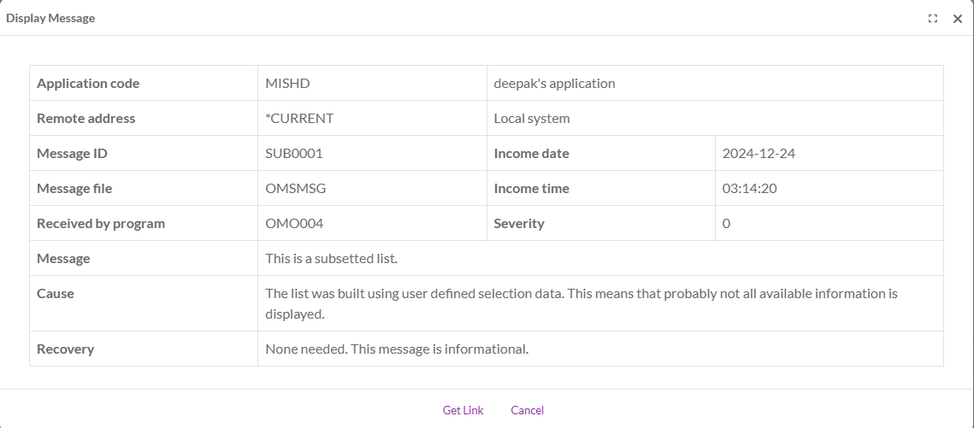
Task: Click the Recovery text "None needed"
Action: point(397,349)
